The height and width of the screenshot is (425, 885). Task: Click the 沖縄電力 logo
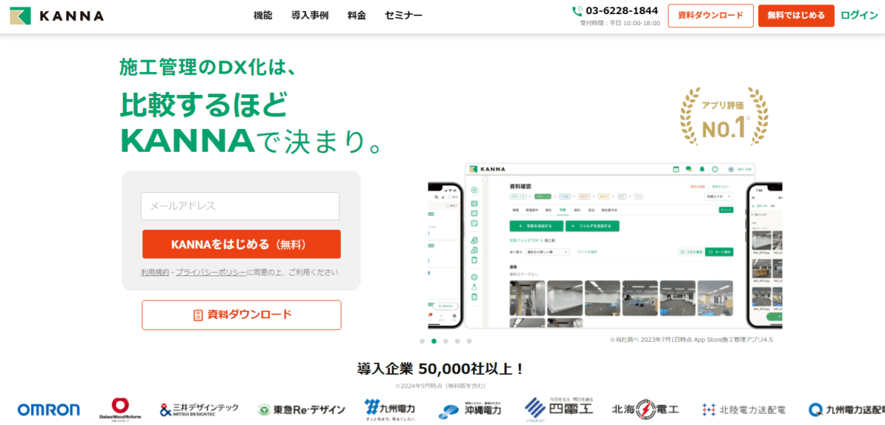coord(471,409)
